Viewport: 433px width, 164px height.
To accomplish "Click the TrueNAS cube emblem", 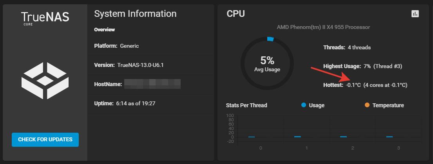I will pos(45,81).
